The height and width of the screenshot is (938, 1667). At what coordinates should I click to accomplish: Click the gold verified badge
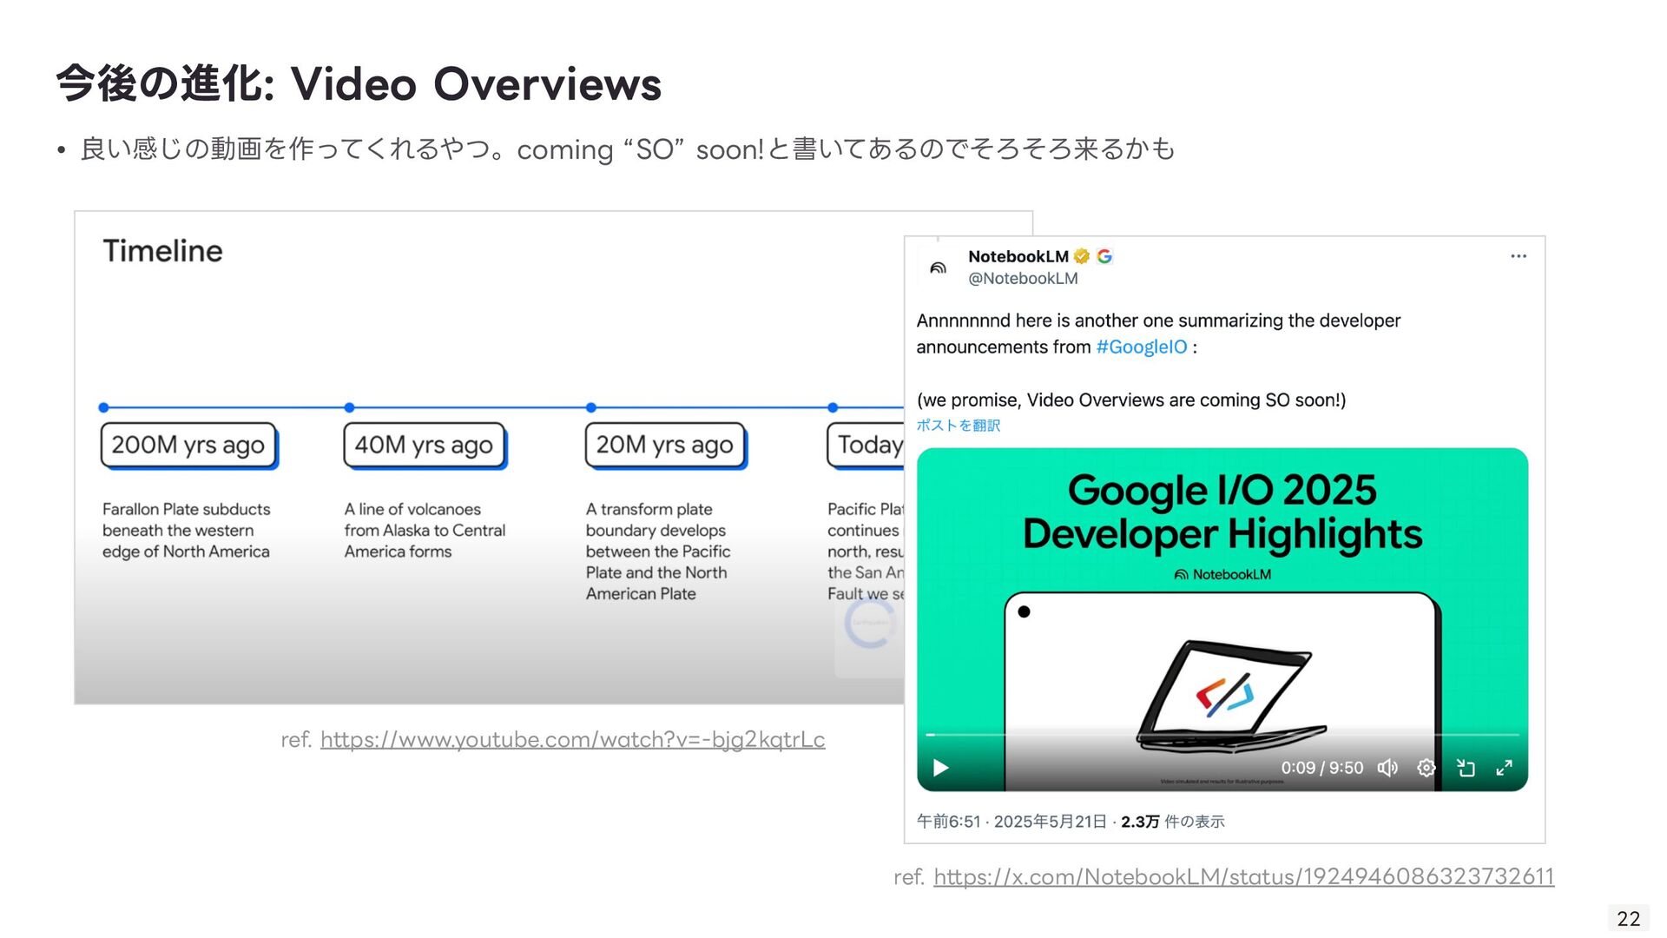(x=1082, y=256)
